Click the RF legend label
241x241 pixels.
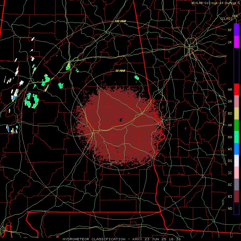(230, 30)
